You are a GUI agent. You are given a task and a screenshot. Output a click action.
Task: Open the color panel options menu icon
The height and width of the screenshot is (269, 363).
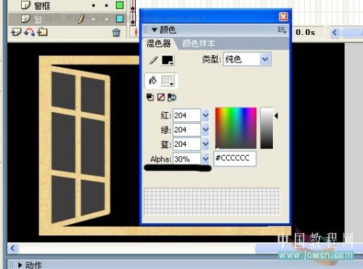[x=282, y=30]
